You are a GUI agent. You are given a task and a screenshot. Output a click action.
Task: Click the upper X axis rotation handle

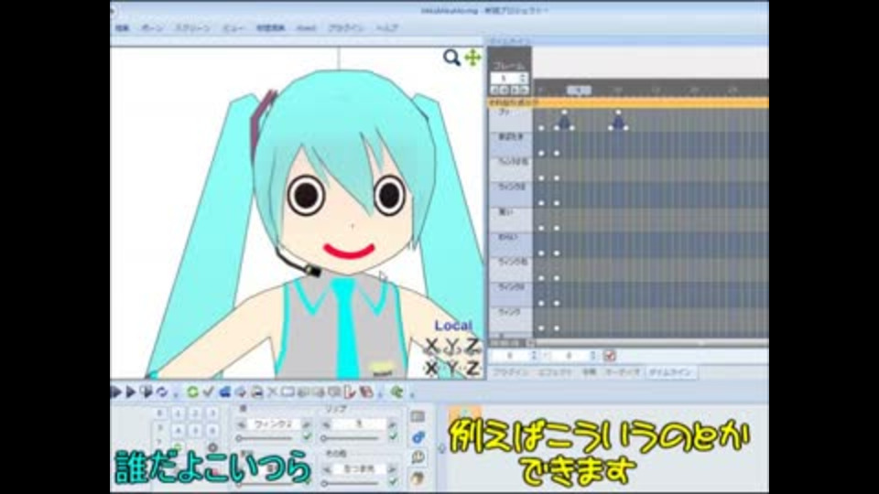[x=431, y=348]
